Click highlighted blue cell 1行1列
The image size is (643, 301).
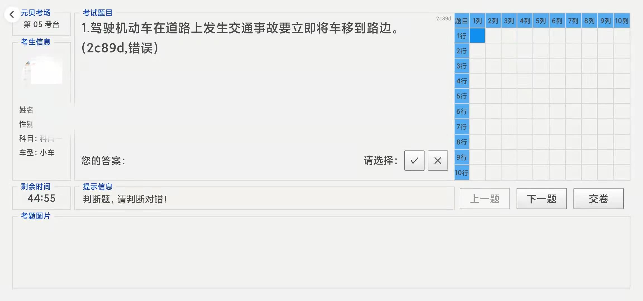(477, 36)
